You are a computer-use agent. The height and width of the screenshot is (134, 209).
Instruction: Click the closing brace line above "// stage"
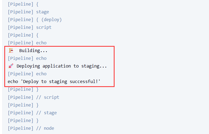(23, 105)
